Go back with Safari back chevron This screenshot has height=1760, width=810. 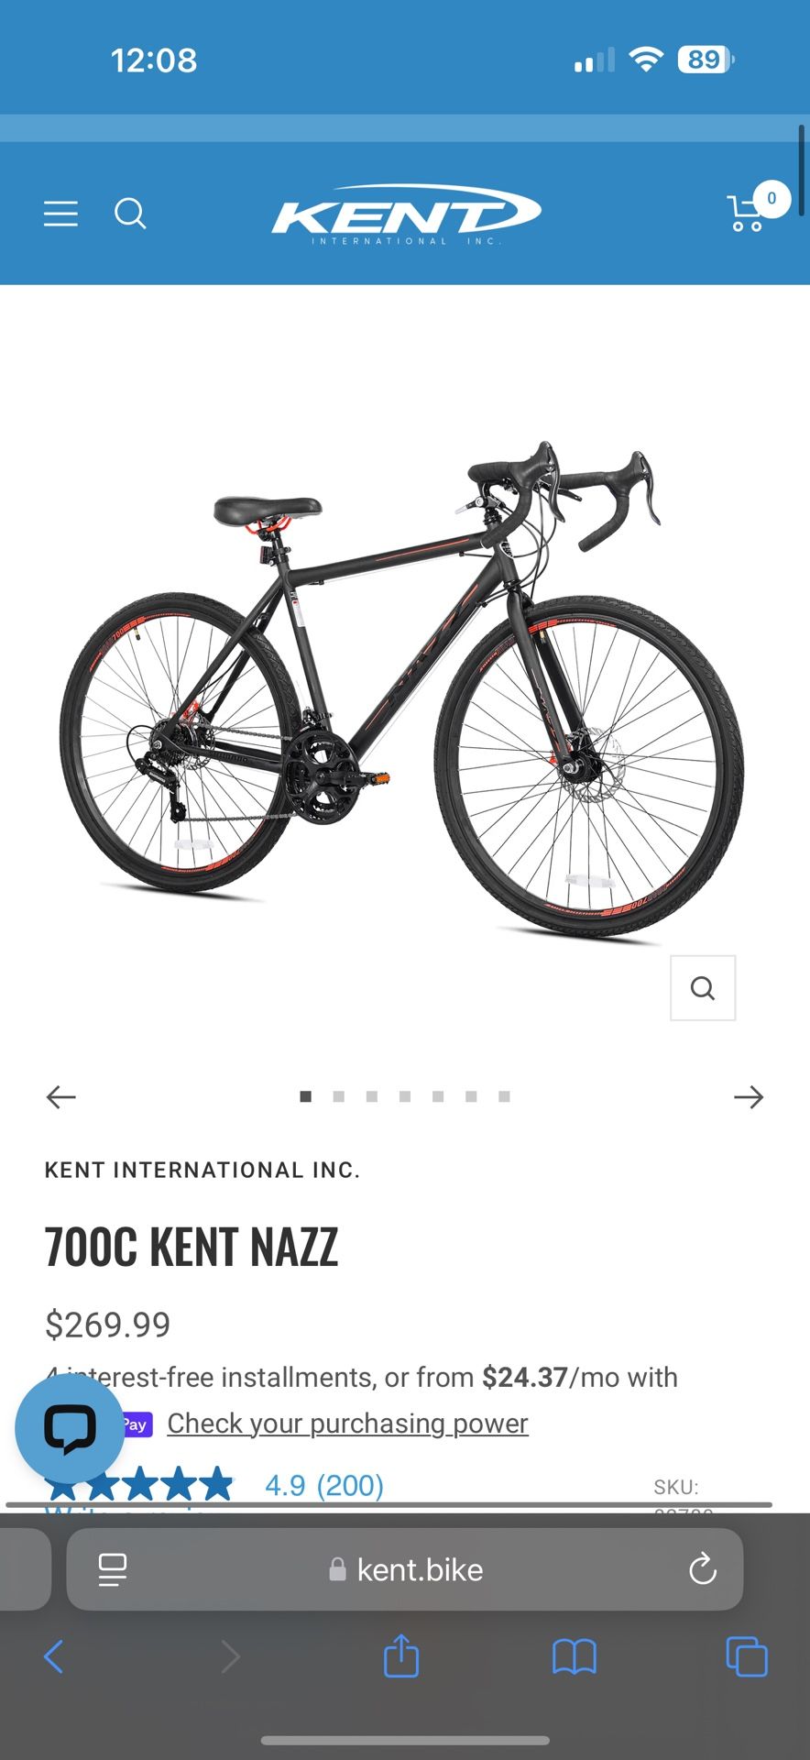pos(54,1656)
